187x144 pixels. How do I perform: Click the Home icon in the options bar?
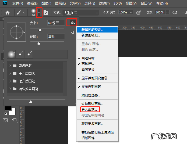pyautogui.click(x=8, y=13)
